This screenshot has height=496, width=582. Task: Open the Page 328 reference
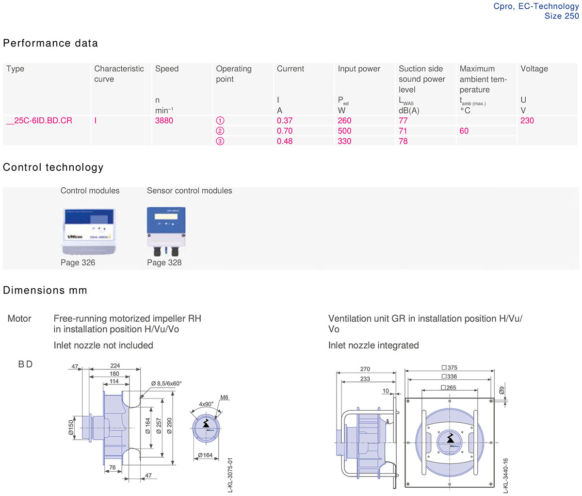164,263
